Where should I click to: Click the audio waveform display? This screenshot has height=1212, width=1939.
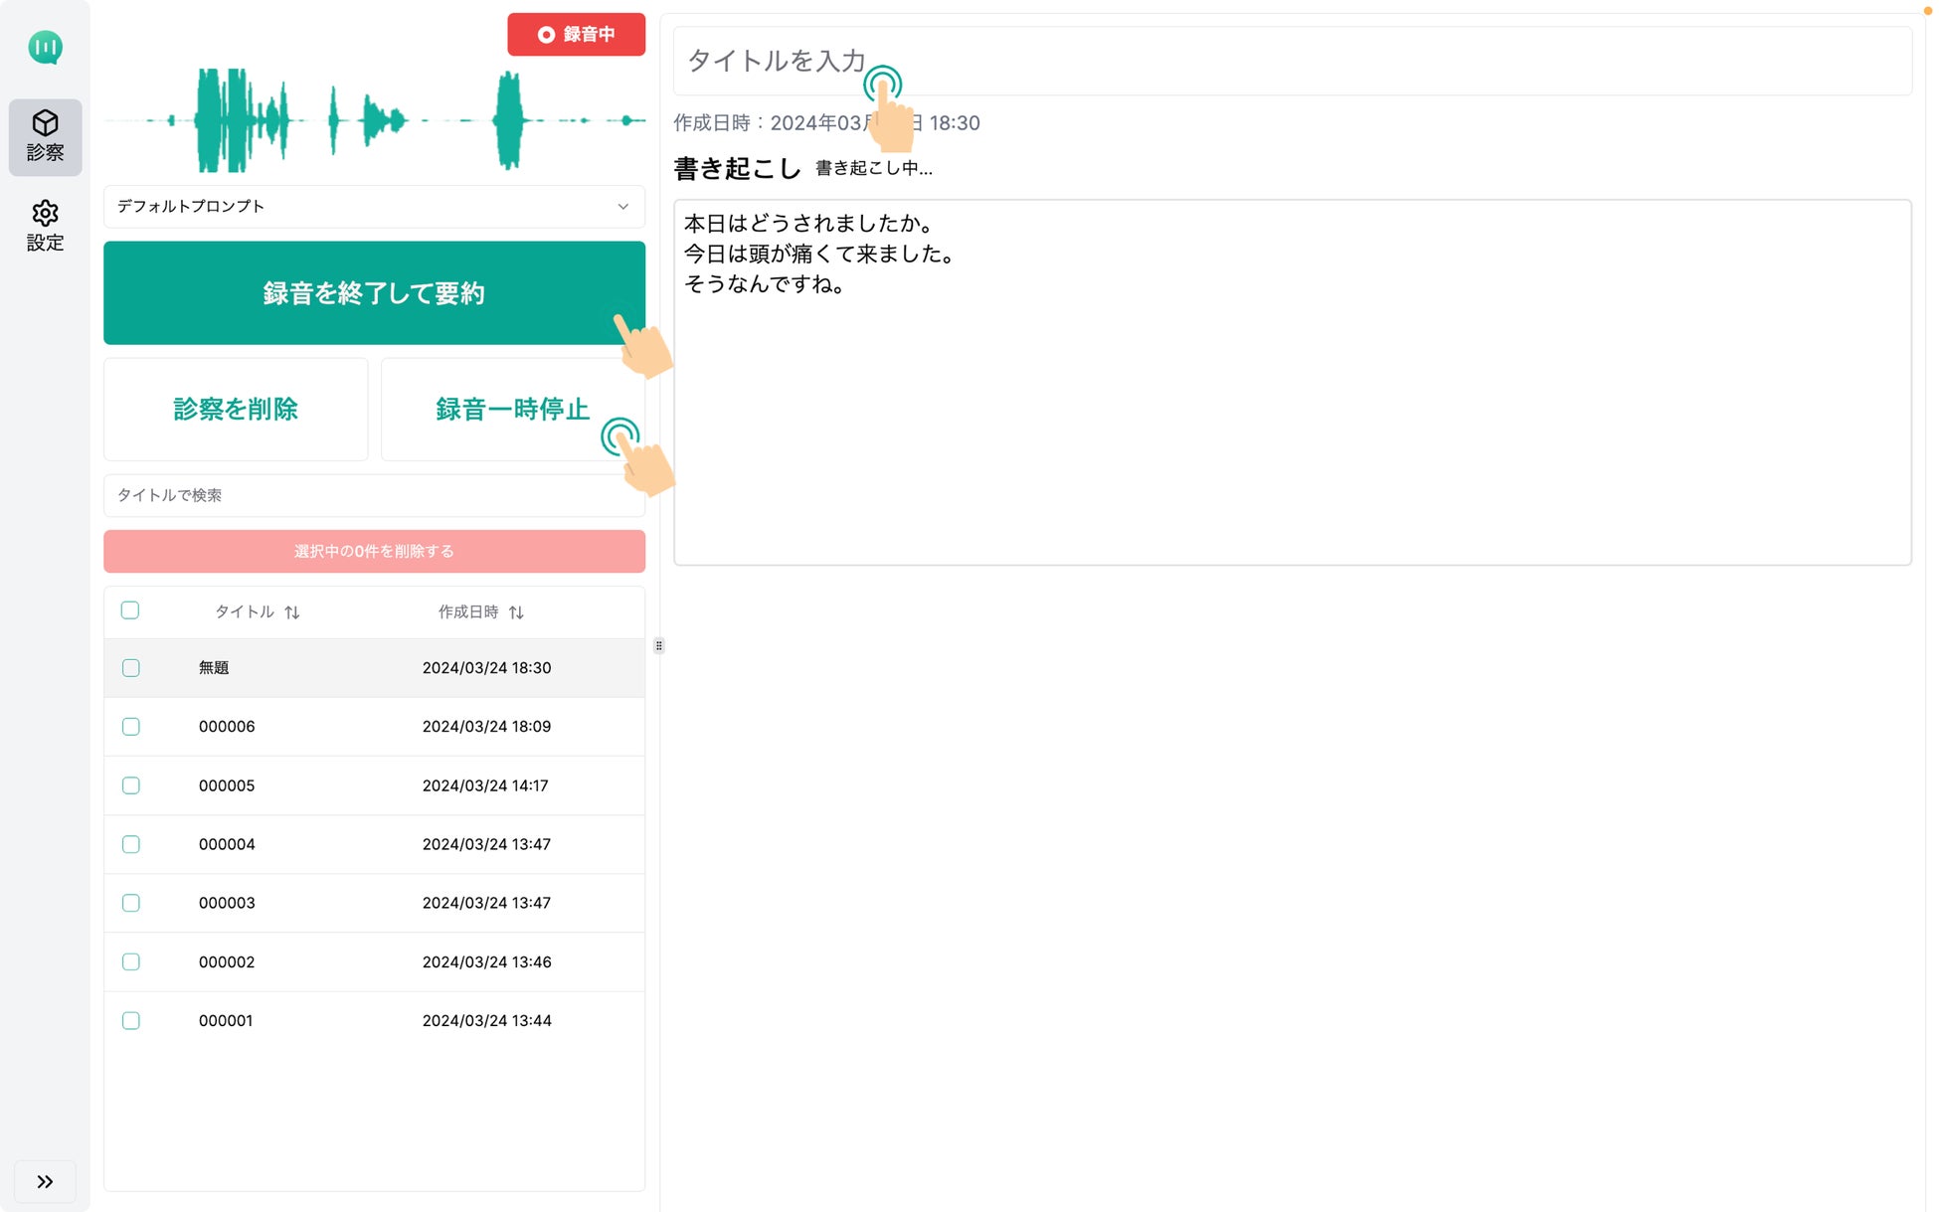click(374, 120)
